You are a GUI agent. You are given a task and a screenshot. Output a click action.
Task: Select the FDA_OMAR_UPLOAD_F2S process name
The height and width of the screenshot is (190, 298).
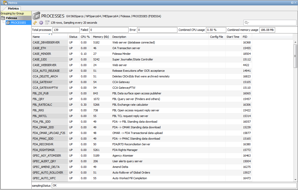click(49, 133)
